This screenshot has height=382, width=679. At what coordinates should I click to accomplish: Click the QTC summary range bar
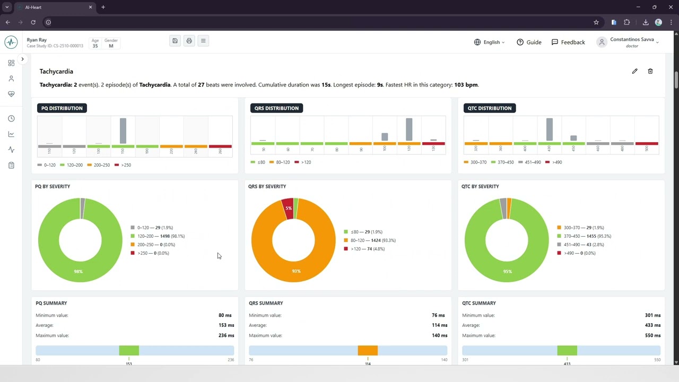point(561,351)
